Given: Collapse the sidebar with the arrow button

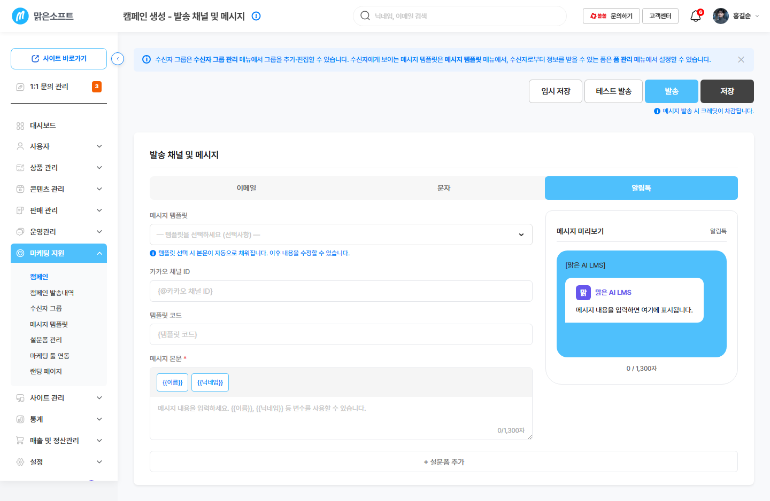Looking at the screenshot, I should pyautogui.click(x=118, y=59).
